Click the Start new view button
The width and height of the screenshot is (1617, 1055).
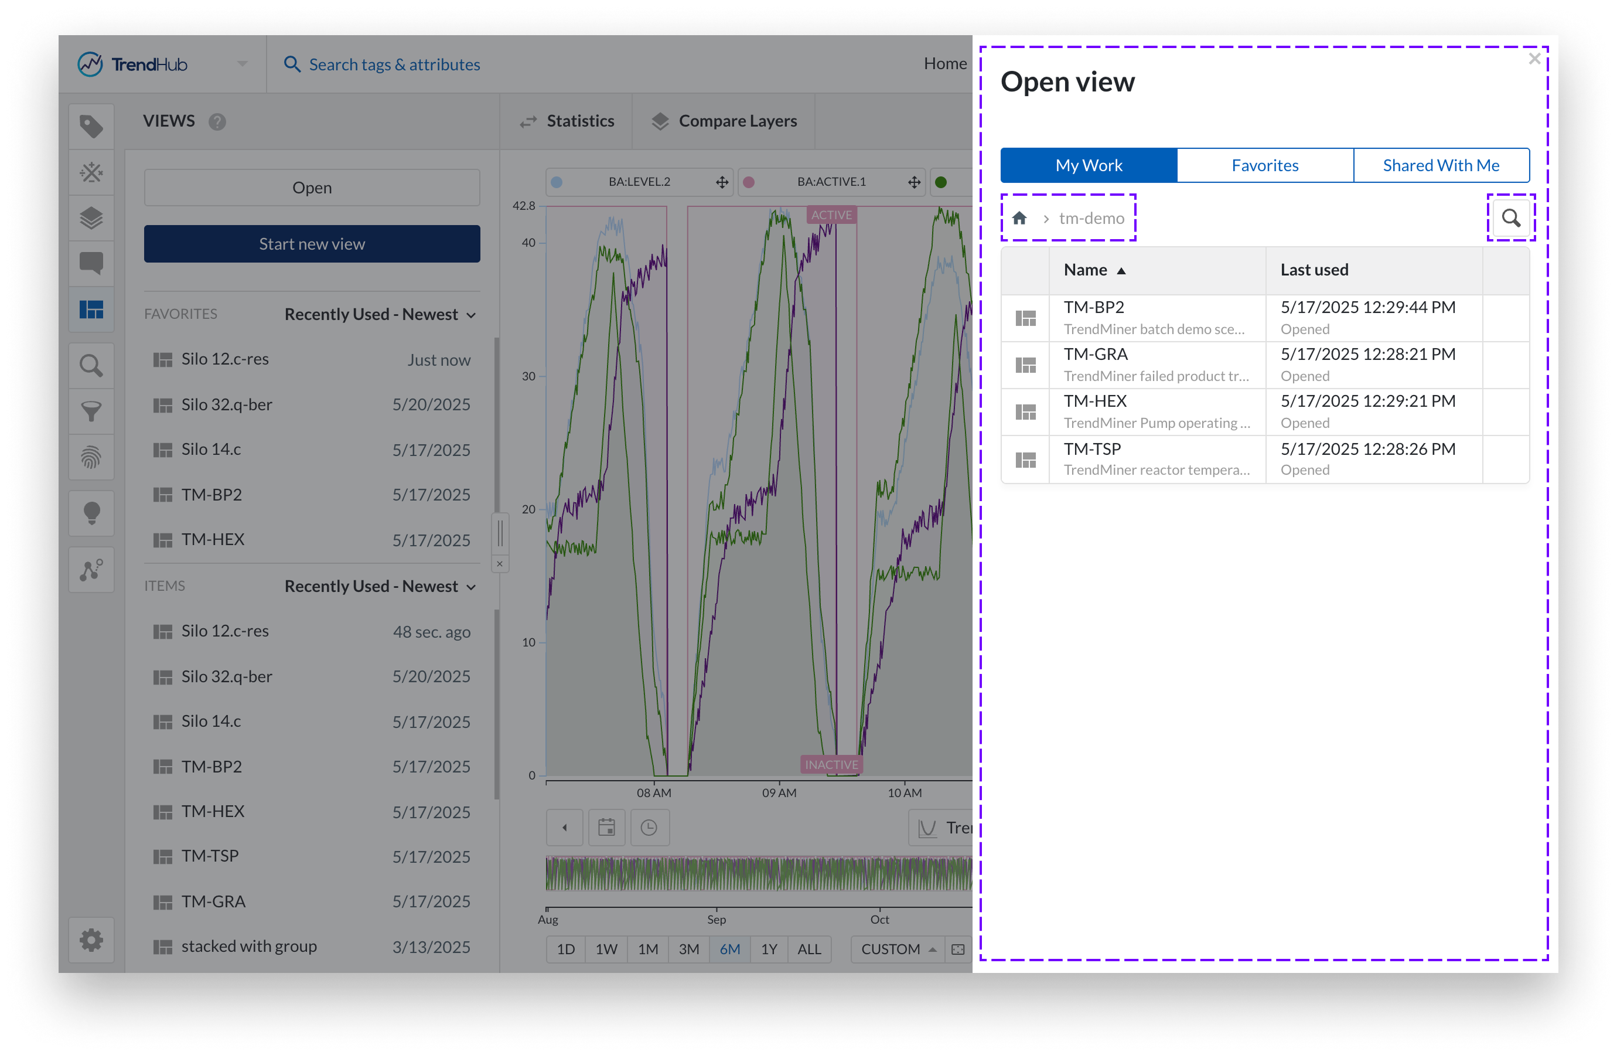[x=312, y=244]
